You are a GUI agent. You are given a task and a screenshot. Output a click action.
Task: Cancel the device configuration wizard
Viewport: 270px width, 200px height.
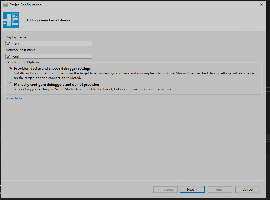(247, 190)
